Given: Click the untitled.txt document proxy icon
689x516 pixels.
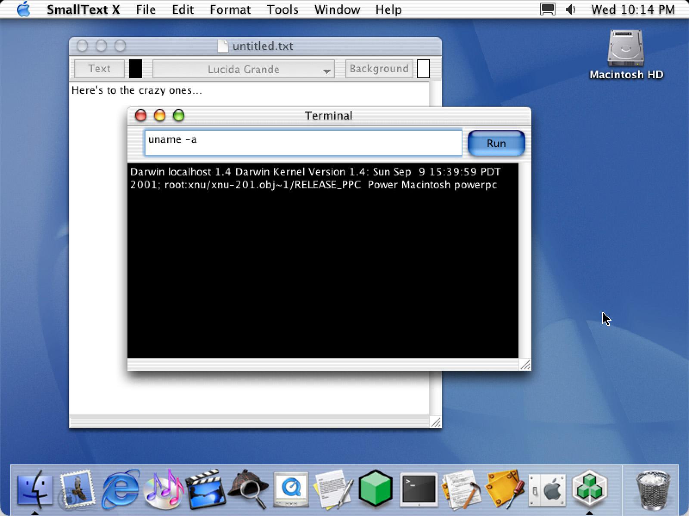Looking at the screenshot, I should [223, 46].
